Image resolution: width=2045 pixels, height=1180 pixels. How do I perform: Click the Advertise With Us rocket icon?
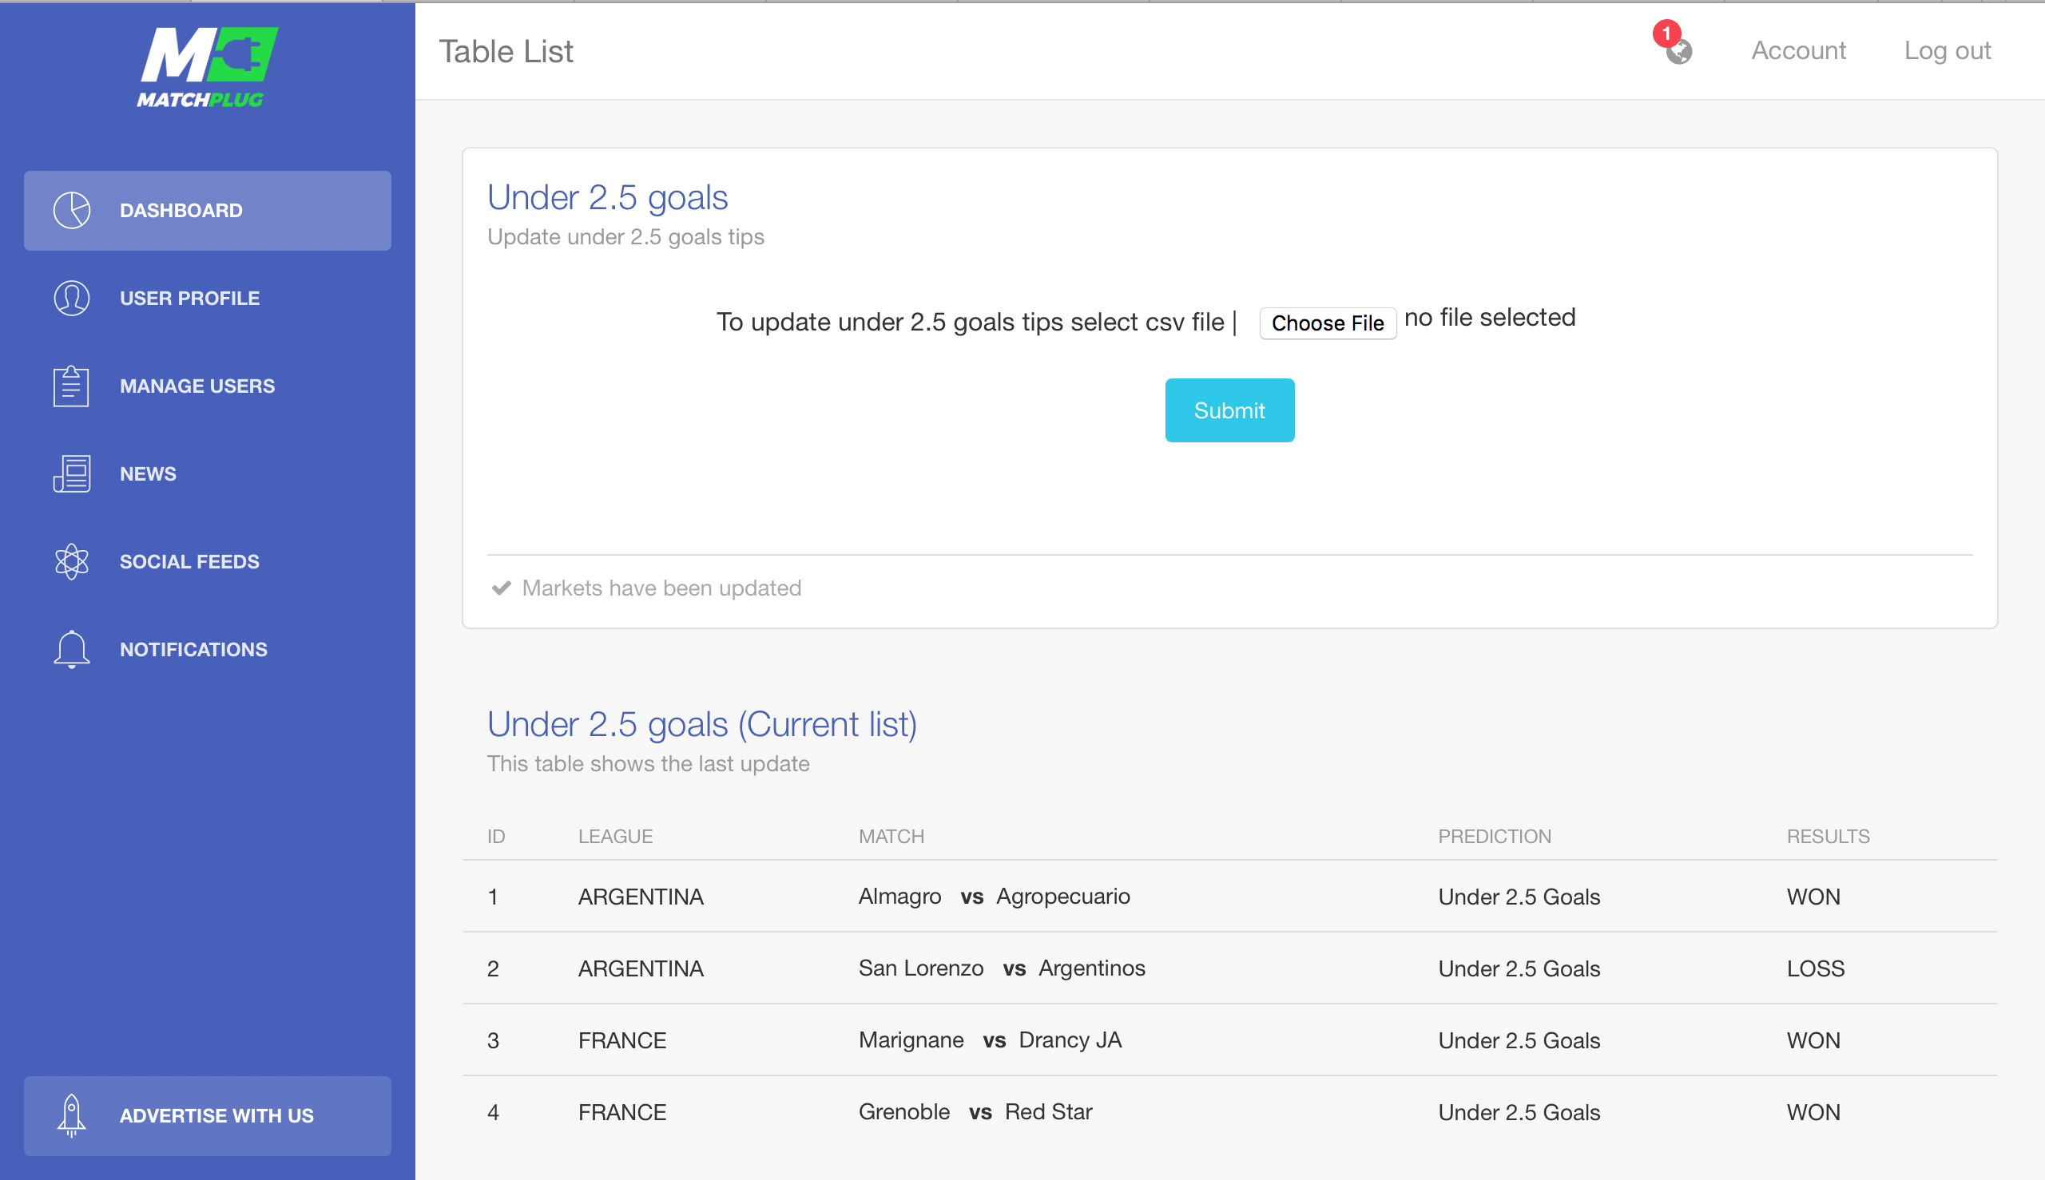click(x=71, y=1115)
